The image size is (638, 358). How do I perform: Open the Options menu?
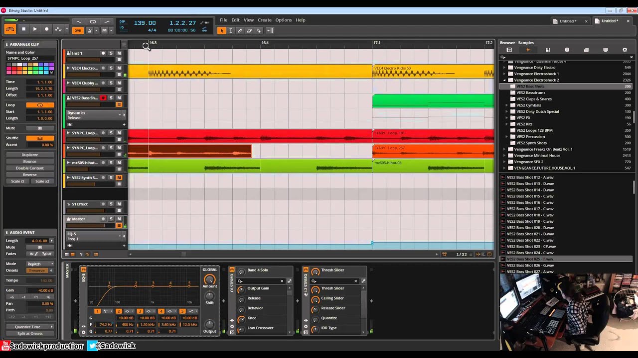pyautogui.click(x=283, y=20)
